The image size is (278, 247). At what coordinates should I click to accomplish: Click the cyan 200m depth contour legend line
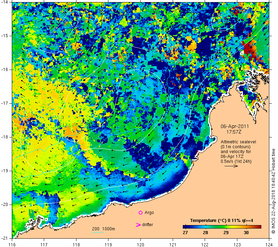click(x=98, y=232)
